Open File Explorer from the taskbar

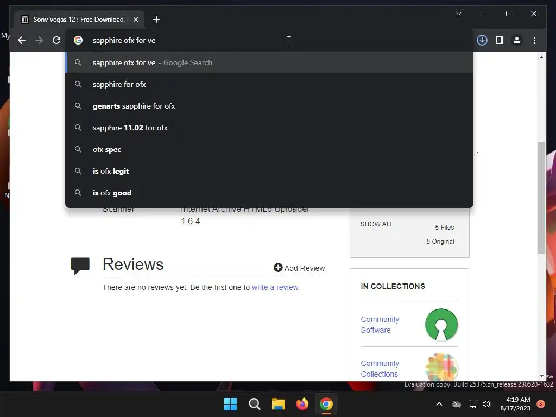[279, 404]
